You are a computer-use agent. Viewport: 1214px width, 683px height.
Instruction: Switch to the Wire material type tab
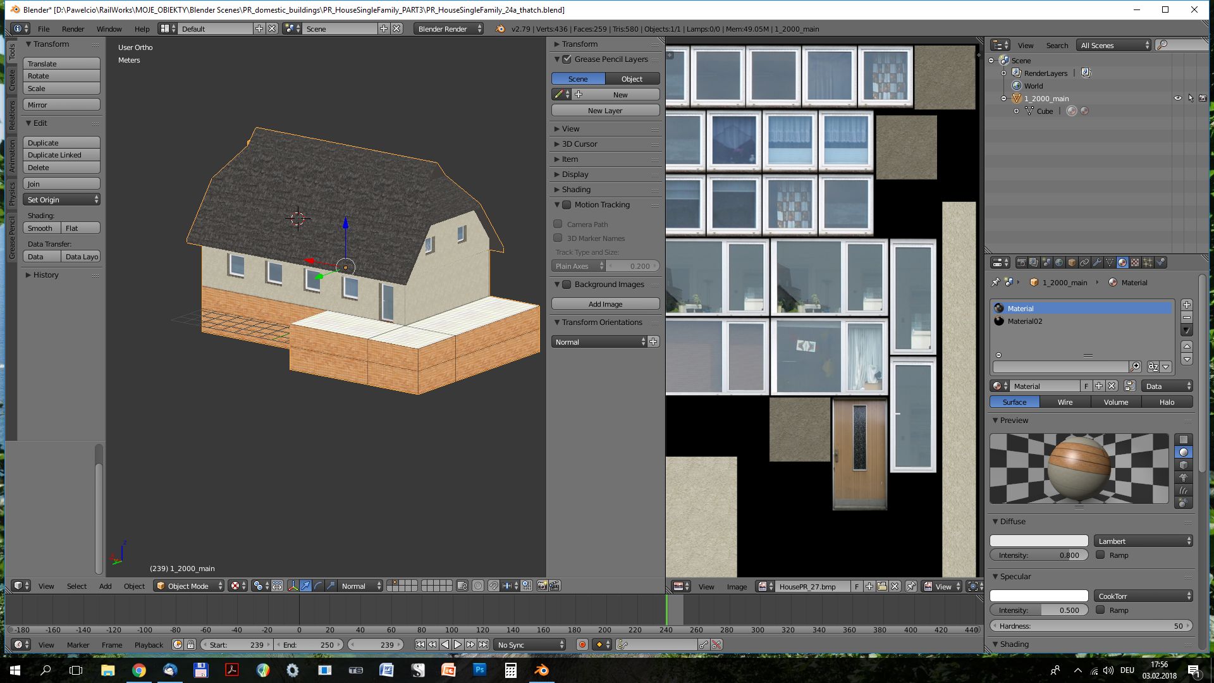click(x=1065, y=402)
